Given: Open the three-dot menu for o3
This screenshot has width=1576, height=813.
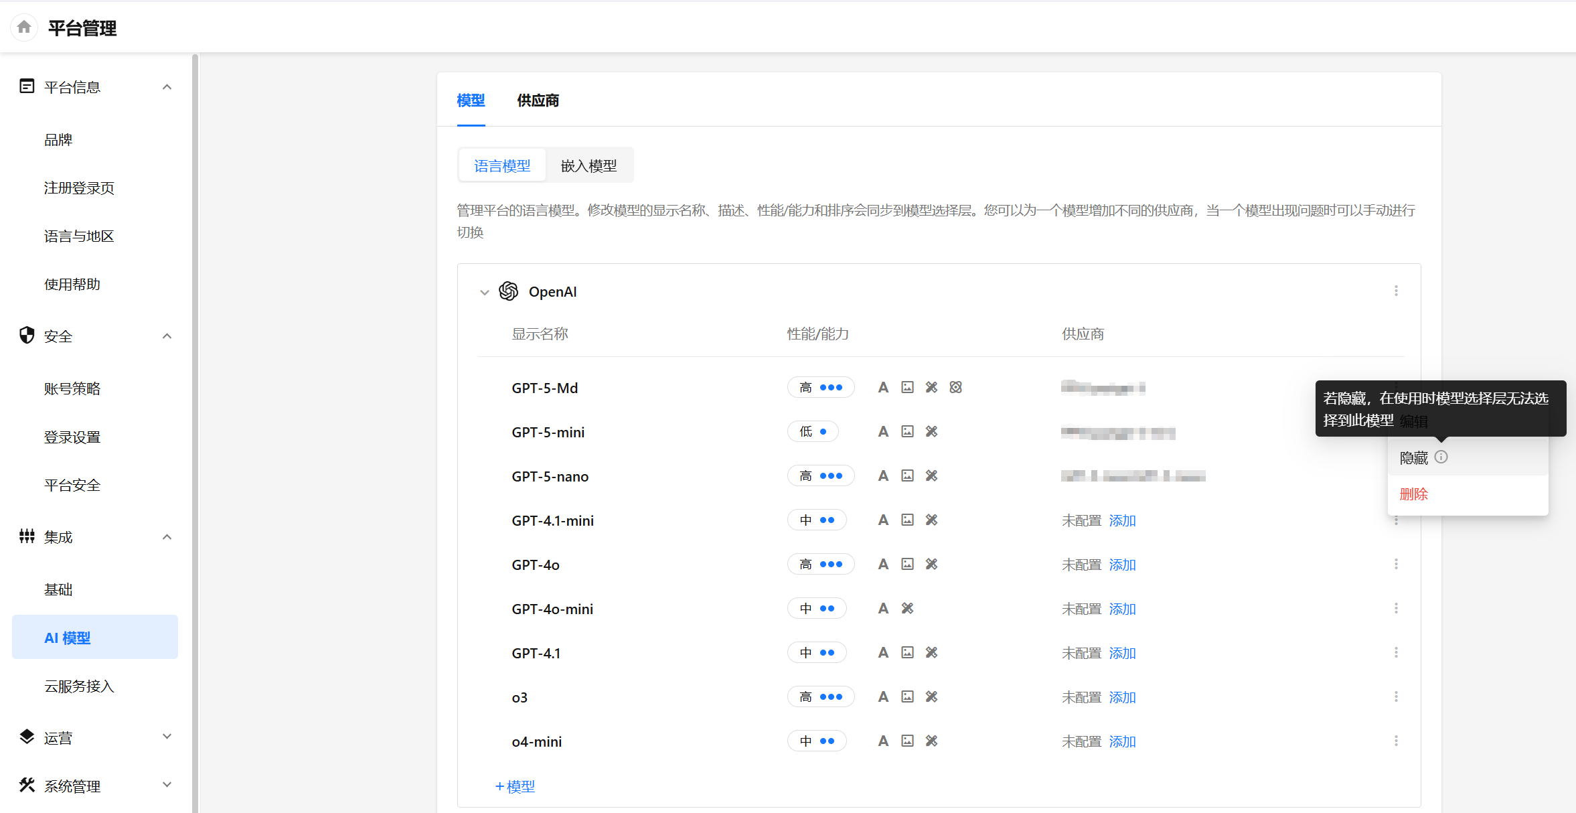Looking at the screenshot, I should click(1396, 696).
